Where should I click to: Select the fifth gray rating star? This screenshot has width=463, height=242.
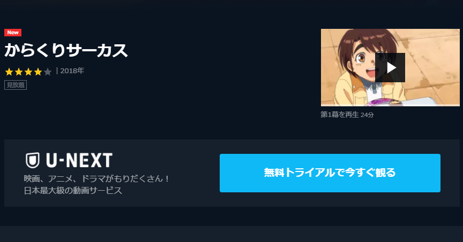(x=48, y=72)
